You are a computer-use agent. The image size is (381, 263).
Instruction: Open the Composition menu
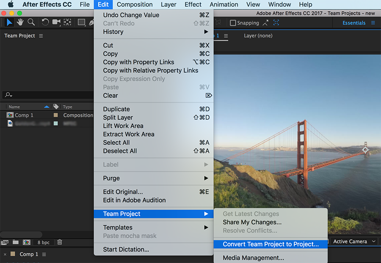pyautogui.click(x=135, y=5)
